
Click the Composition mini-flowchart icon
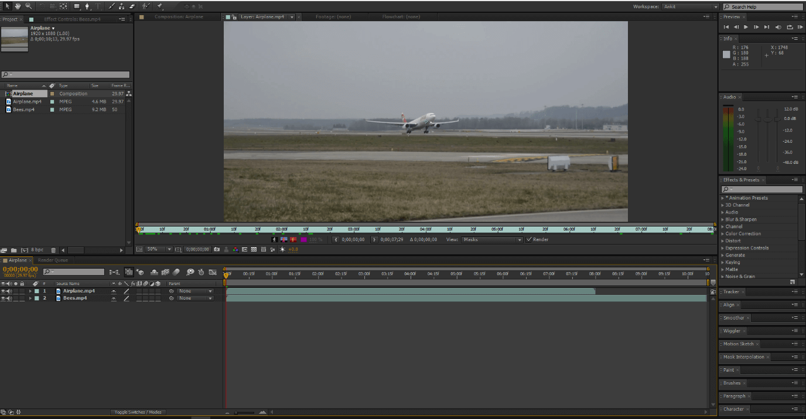tap(114, 272)
